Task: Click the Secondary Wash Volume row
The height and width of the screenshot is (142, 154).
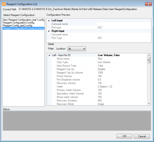Action: click(99, 94)
